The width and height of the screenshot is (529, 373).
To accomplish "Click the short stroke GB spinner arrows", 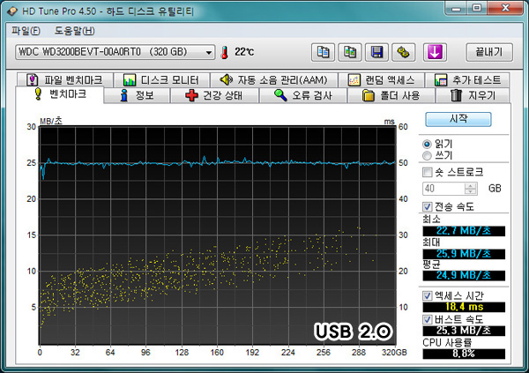I will point(470,189).
